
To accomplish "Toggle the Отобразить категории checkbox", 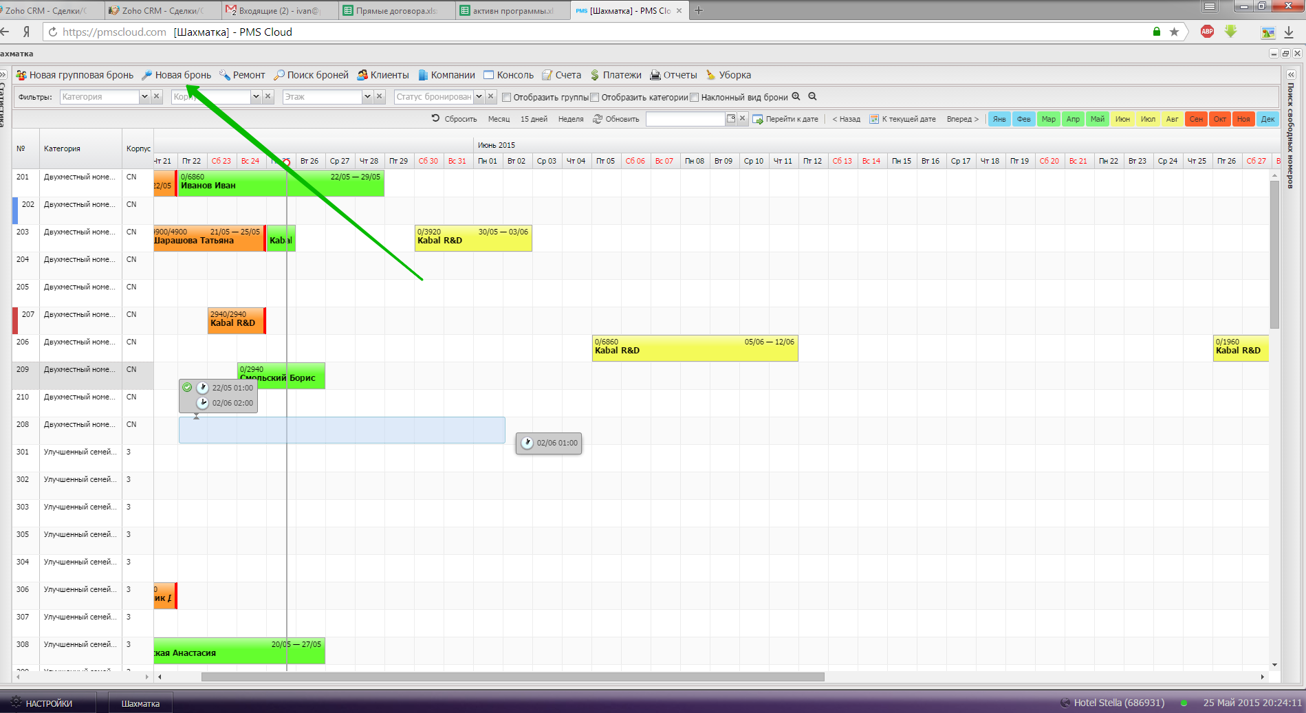I will tap(595, 98).
